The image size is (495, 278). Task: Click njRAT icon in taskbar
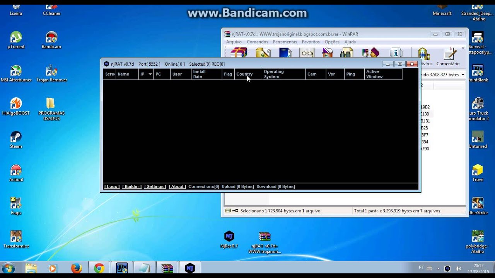click(x=190, y=268)
